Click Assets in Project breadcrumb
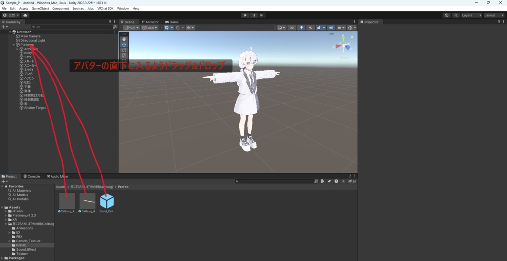Image resolution: width=507 pixels, height=261 pixels. coord(60,187)
